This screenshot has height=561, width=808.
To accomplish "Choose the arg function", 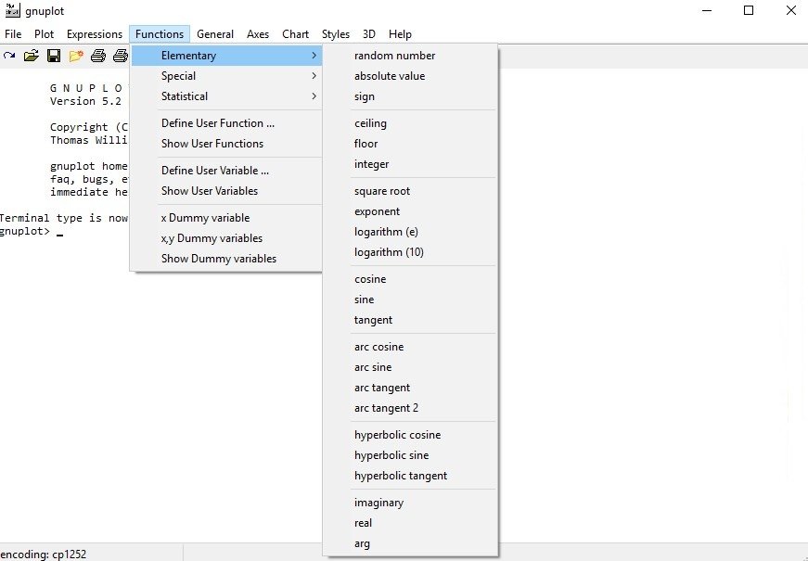I will click(411, 543).
